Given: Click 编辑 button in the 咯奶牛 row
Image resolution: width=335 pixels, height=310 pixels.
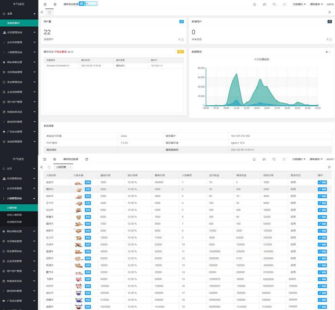Looking at the screenshot, I should coord(322,189).
